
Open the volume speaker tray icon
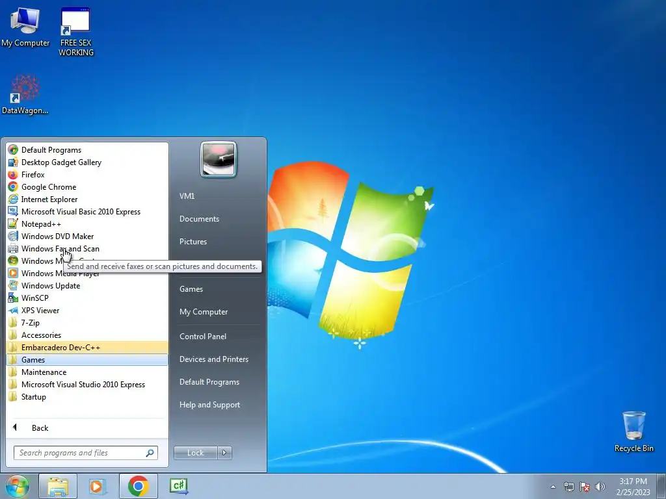600,487
